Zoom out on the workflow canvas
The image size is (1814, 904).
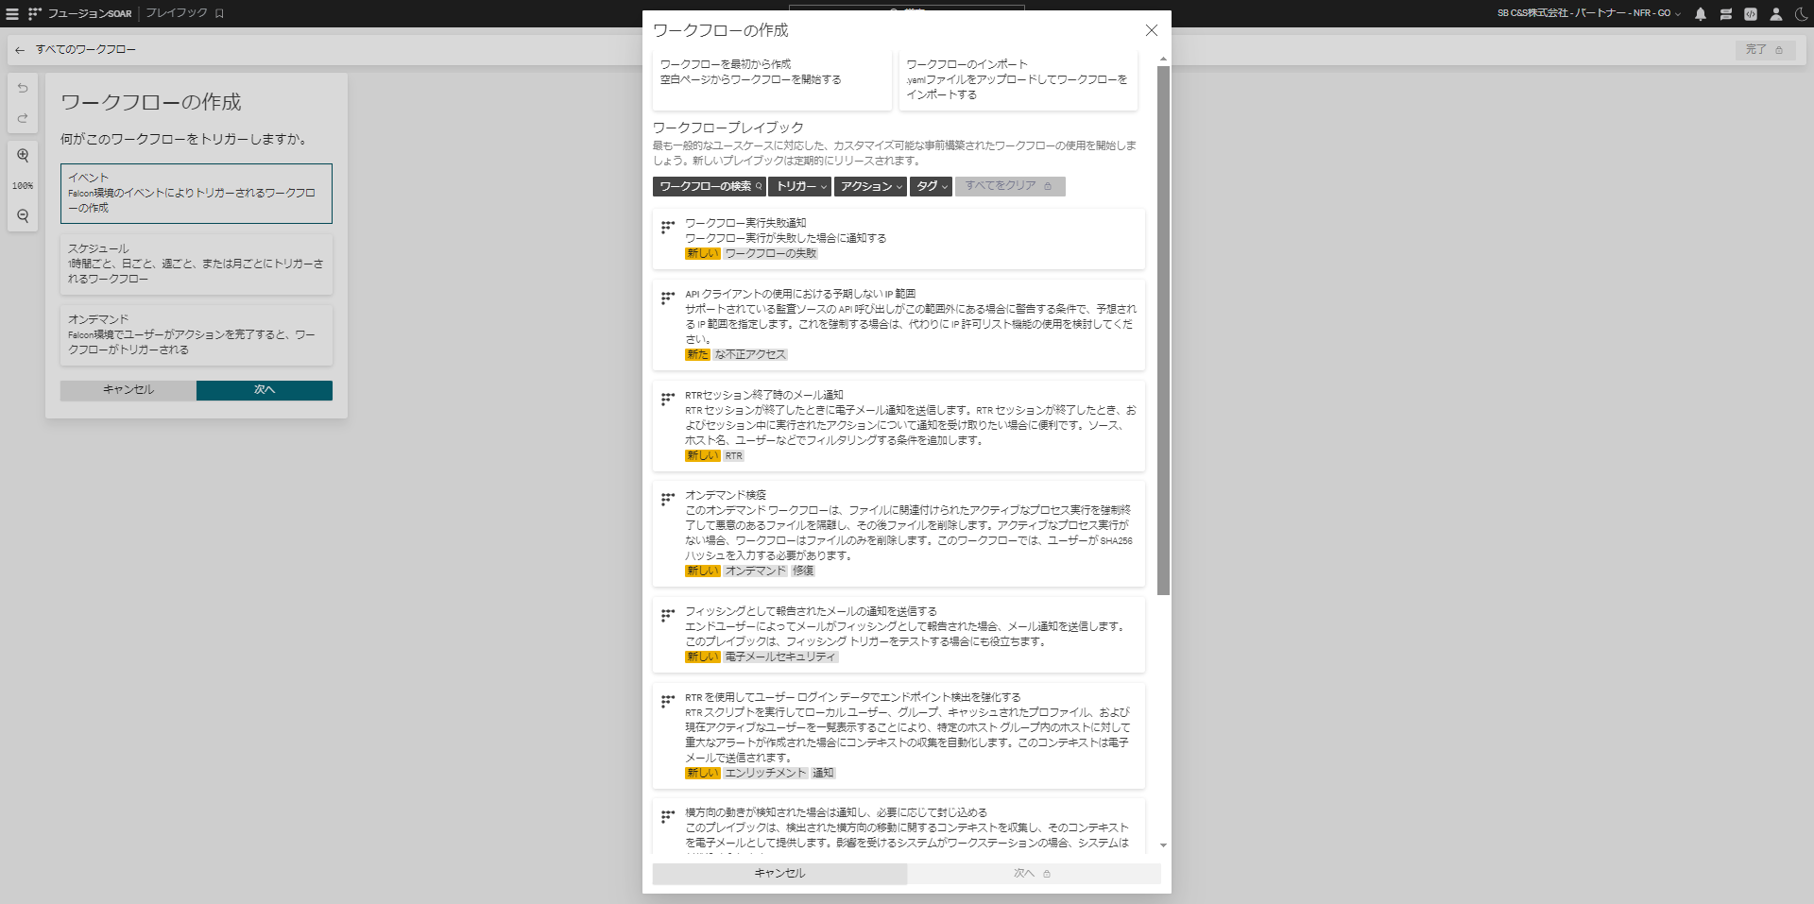pos(23,215)
